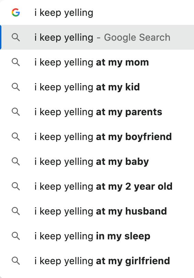Select 'i keep yelling at my parents'
Viewport: 194px width, 278px height.
(97, 112)
